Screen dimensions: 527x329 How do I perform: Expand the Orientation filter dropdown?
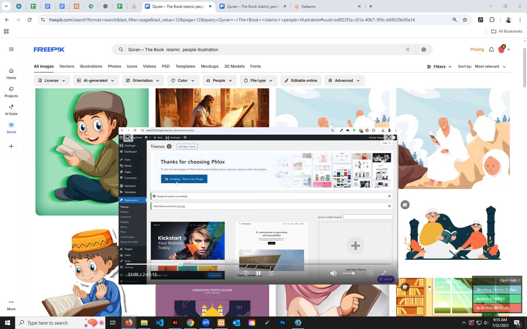click(143, 81)
